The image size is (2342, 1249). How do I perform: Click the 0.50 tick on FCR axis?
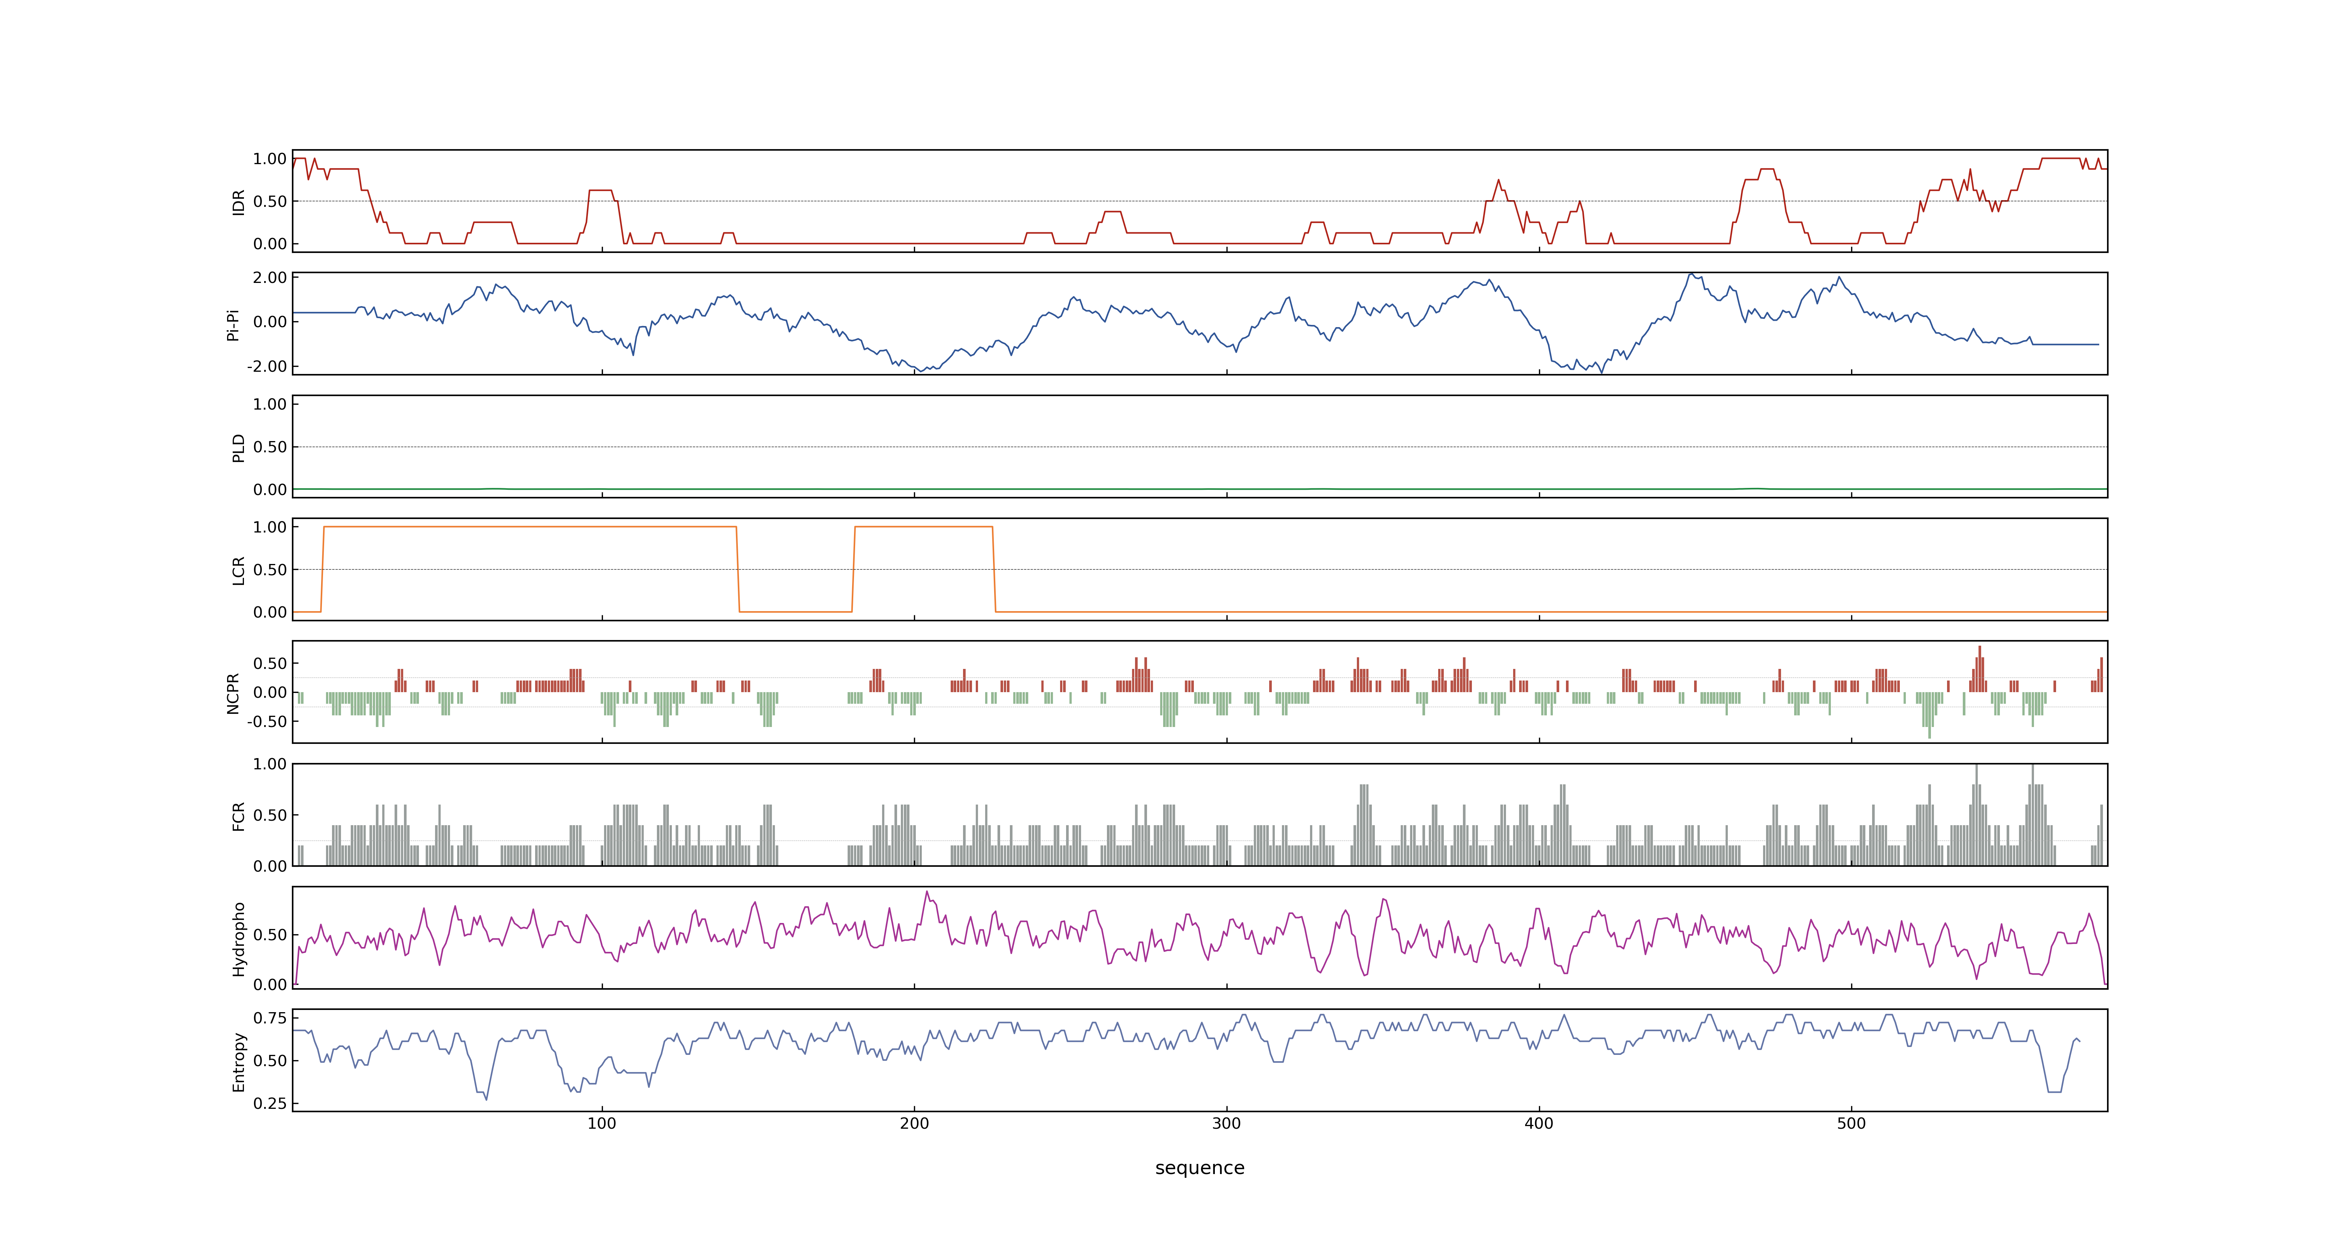pyautogui.click(x=270, y=815)
